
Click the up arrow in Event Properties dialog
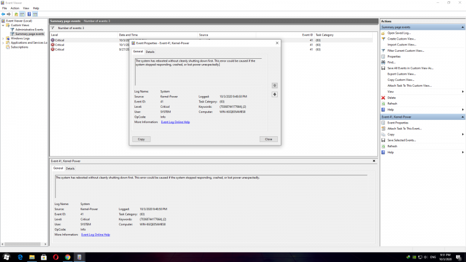275,85
